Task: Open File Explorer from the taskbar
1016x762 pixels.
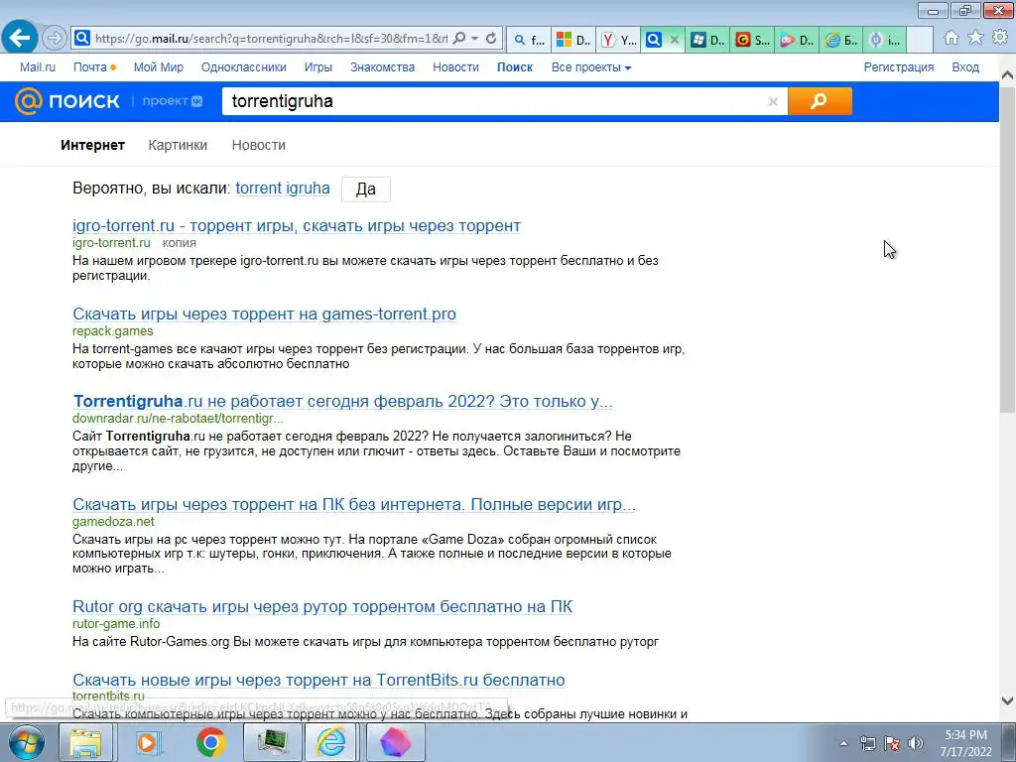Action: [x=85, y=742]
